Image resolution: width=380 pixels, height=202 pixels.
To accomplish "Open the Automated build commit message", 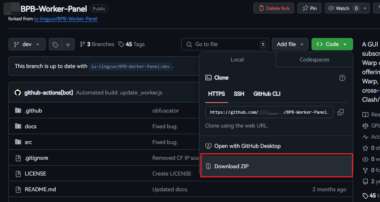I will (x=119, y=93).
